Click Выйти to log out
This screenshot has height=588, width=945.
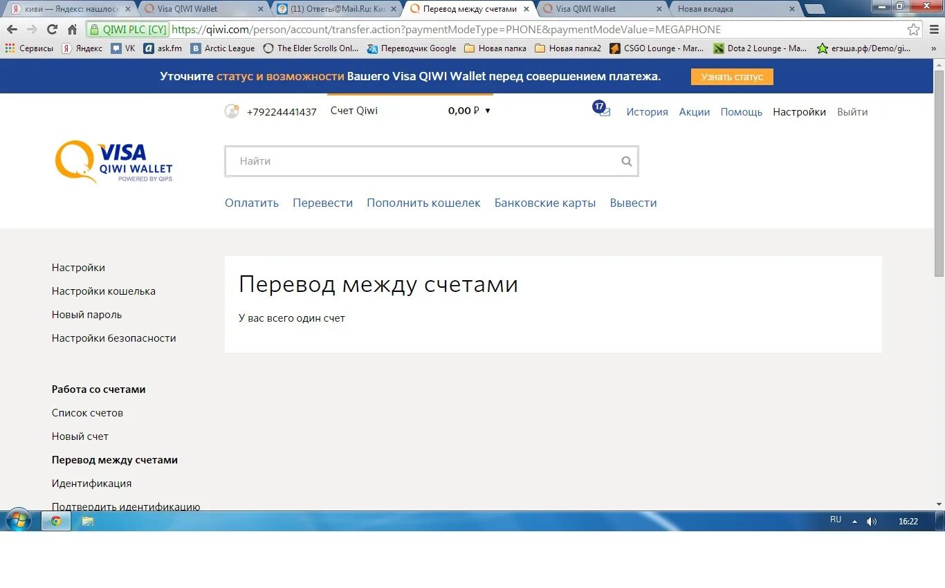[852, 112]
